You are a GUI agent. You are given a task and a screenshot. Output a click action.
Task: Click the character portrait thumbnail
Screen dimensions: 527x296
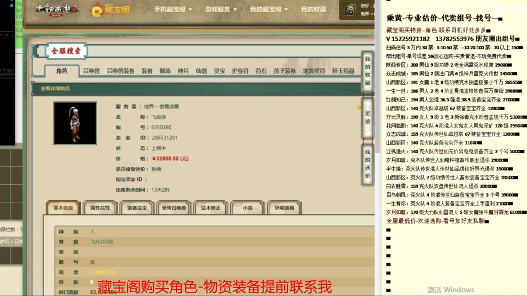(x=75, y=123)
